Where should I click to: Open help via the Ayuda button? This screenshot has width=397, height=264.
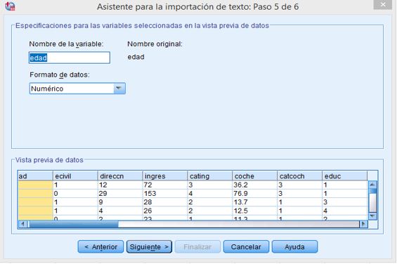point(294,246)
